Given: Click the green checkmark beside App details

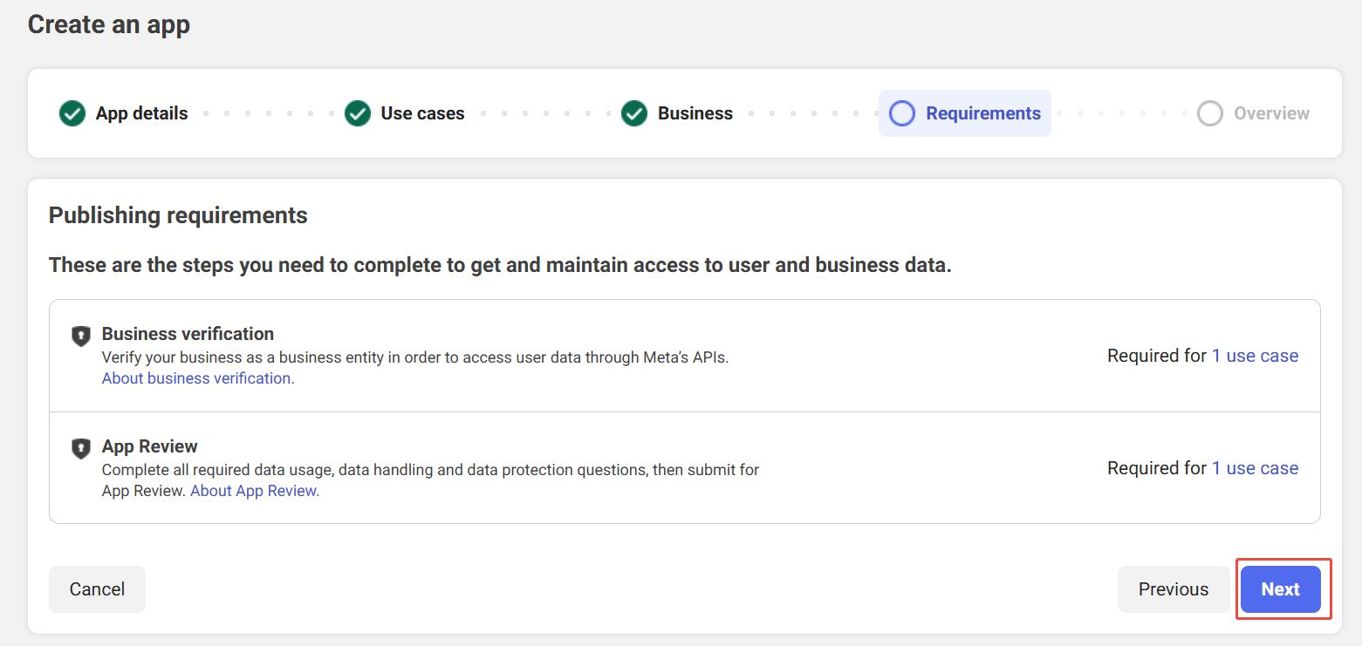Looking at the screenshot, I should coord(72,113).
